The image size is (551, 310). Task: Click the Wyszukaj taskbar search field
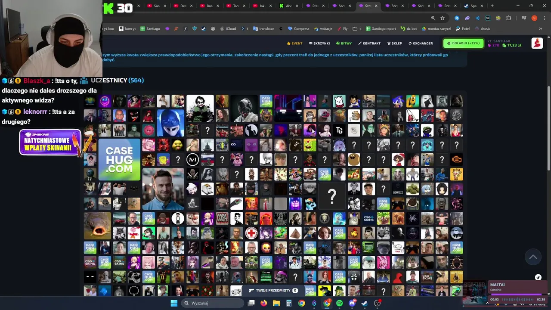click(x=212, y=303)
